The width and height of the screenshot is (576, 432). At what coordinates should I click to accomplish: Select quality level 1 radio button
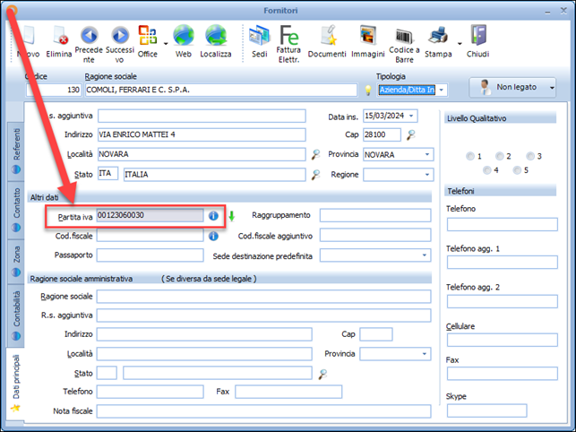pyautogui.click(x=470, y=156)
